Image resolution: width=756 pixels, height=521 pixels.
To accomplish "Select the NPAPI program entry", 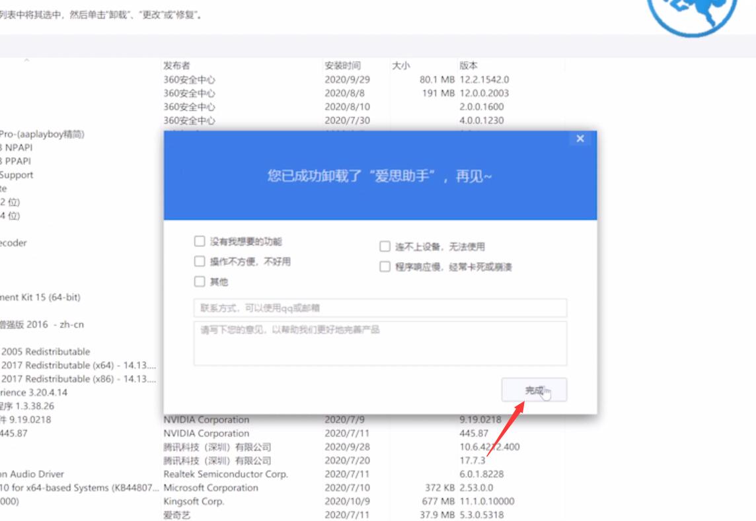I will pos(17,147).
